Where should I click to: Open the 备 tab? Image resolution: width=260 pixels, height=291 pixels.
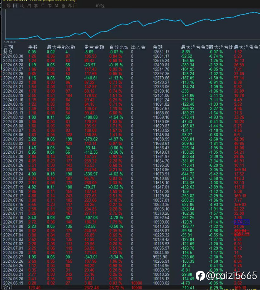(x=63, y=6)
